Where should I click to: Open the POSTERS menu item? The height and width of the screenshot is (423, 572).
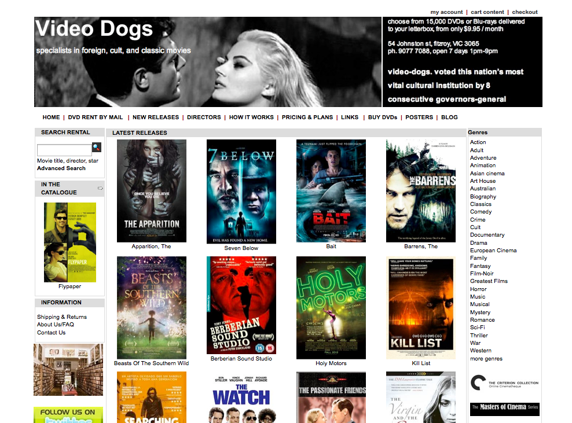(x=419, y=117)
